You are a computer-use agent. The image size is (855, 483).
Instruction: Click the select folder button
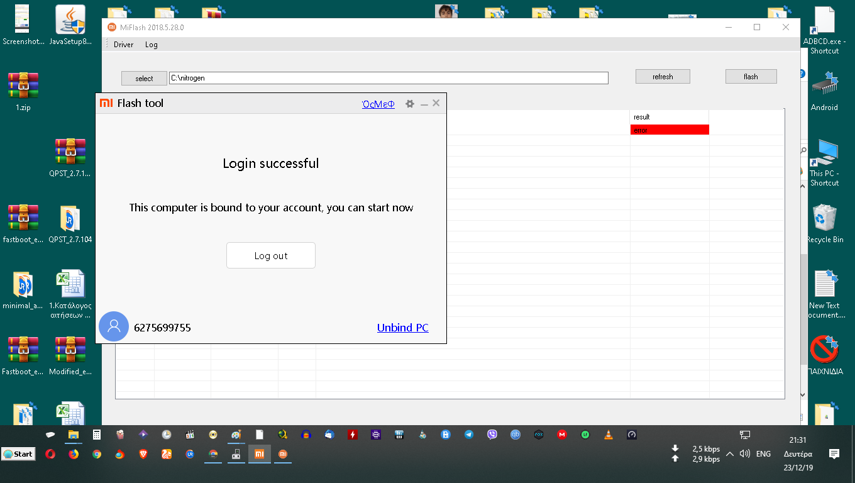click(x=144, y=79)
